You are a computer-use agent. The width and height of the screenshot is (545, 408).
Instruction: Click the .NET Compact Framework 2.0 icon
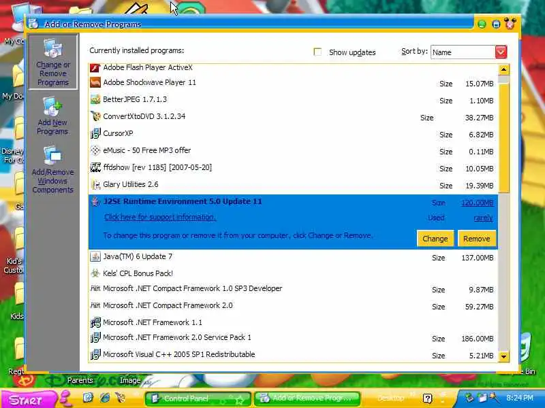(x=95, y=305)
